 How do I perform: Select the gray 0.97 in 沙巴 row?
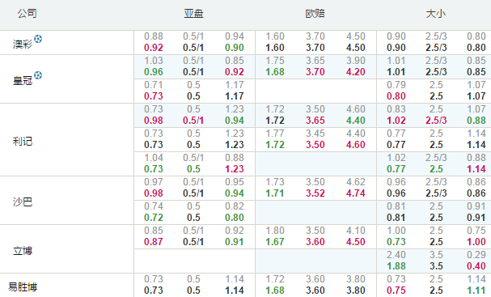tap(154, 182)
